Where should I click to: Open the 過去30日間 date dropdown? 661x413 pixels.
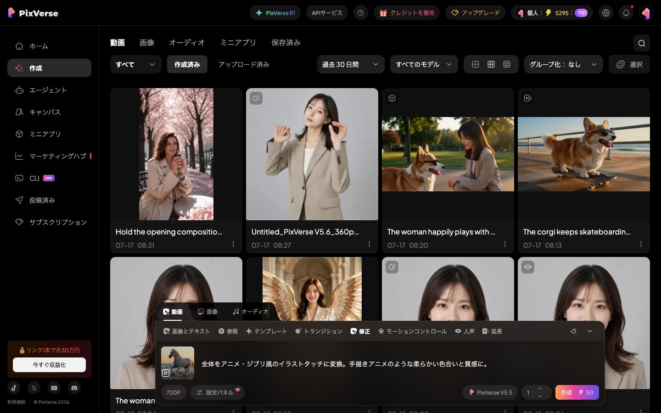click(351, 64)
